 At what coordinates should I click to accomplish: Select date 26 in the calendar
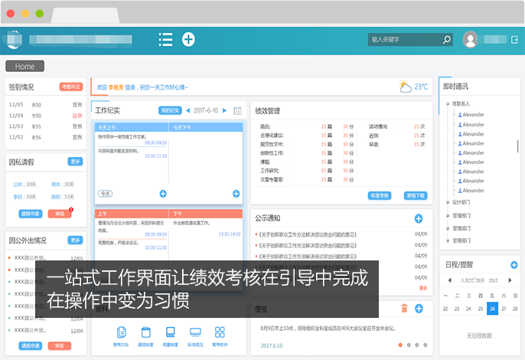tap(493, 309)
